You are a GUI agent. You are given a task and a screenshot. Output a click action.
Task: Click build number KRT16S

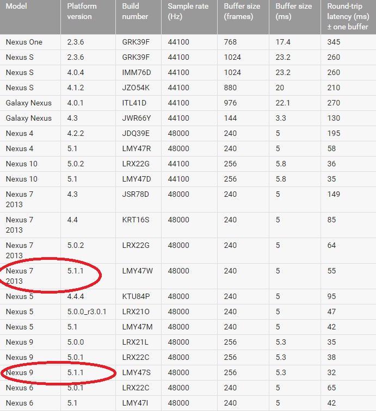point(135,220)
